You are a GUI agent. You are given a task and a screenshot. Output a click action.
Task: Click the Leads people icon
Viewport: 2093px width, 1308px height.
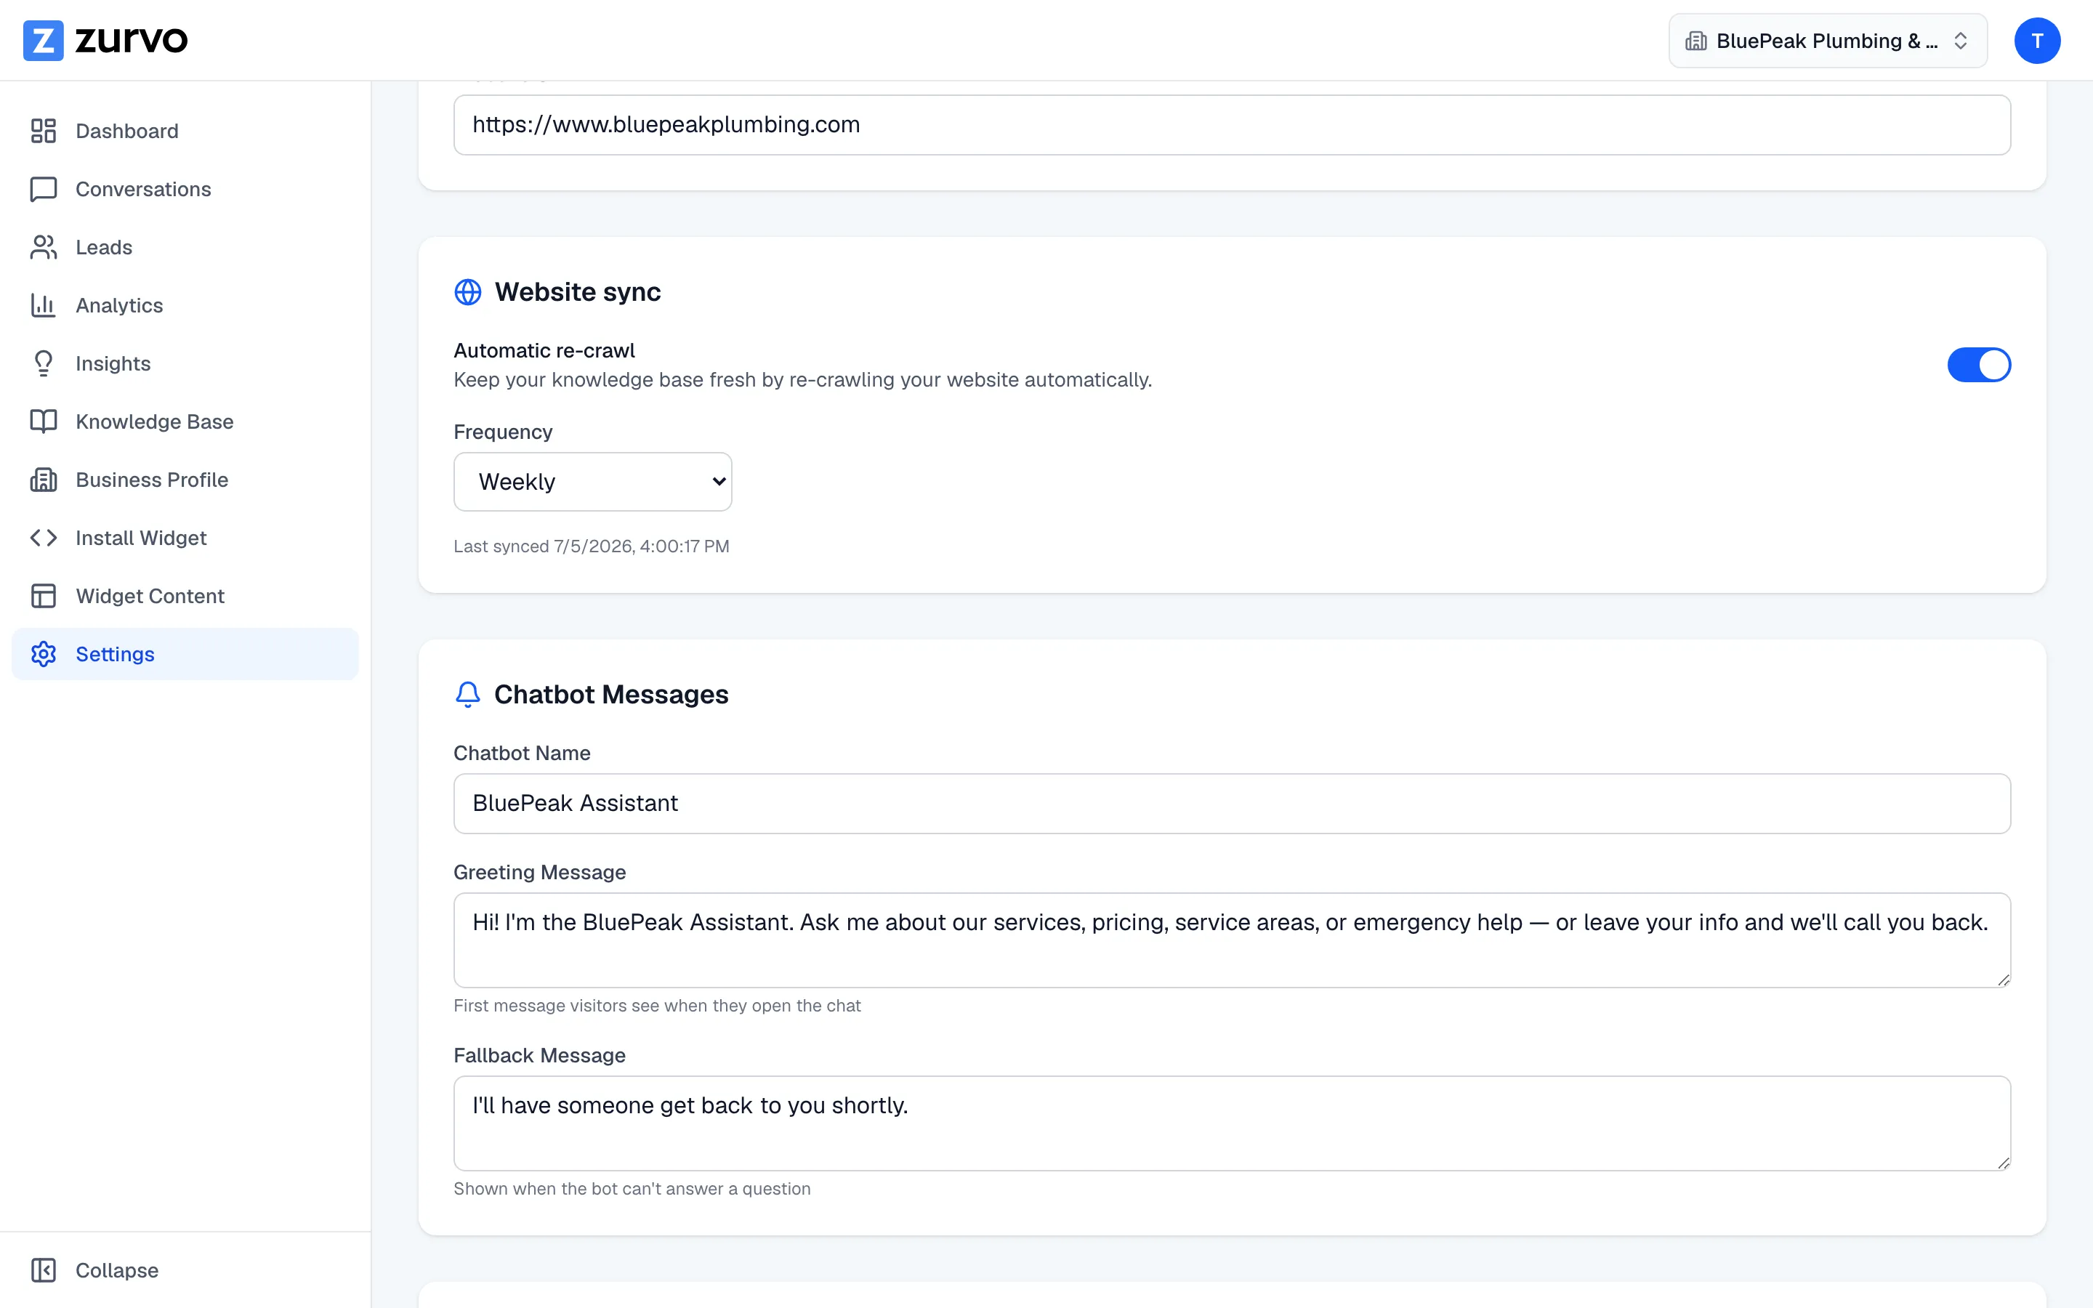click(44, 247)
